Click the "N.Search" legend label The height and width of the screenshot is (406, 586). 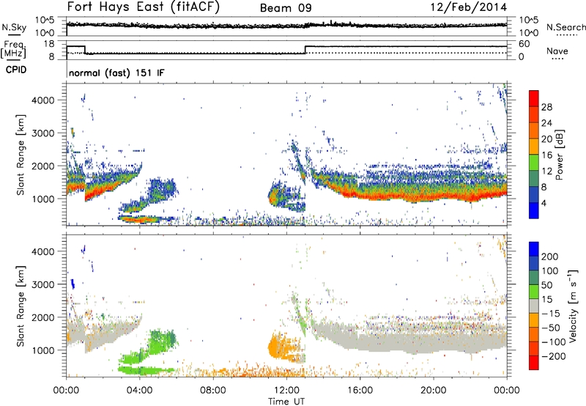point(565,27)
